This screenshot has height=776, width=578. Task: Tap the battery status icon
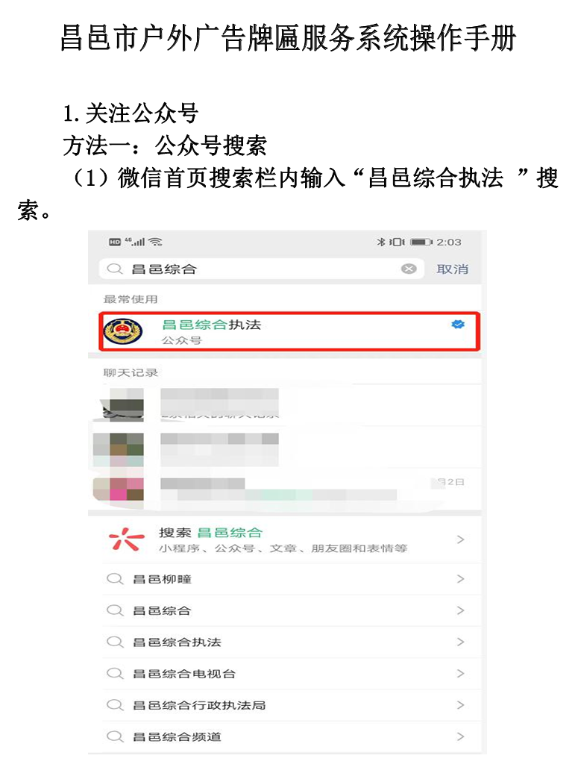[x=421, y=242]
